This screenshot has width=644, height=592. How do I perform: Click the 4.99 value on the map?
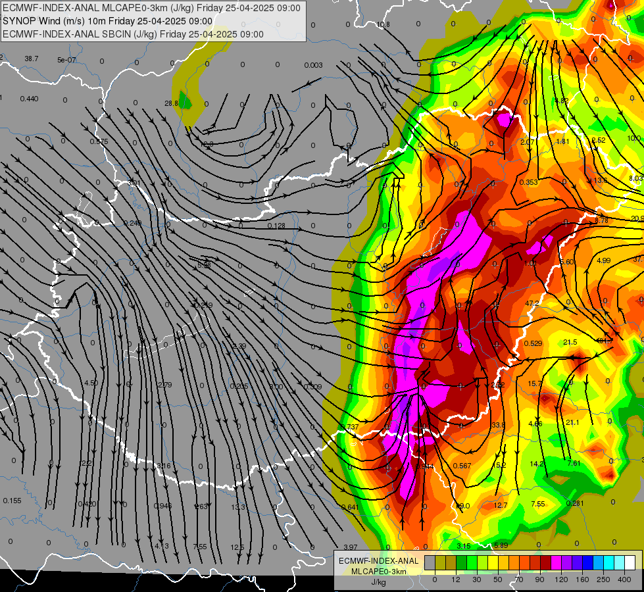pos(604,260)
